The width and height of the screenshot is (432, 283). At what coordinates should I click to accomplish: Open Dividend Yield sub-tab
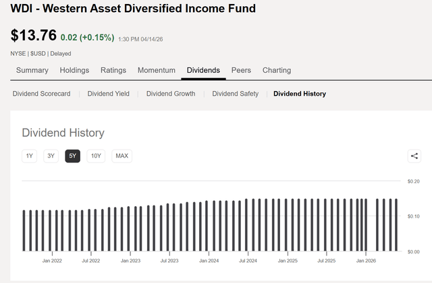[108, 94]
